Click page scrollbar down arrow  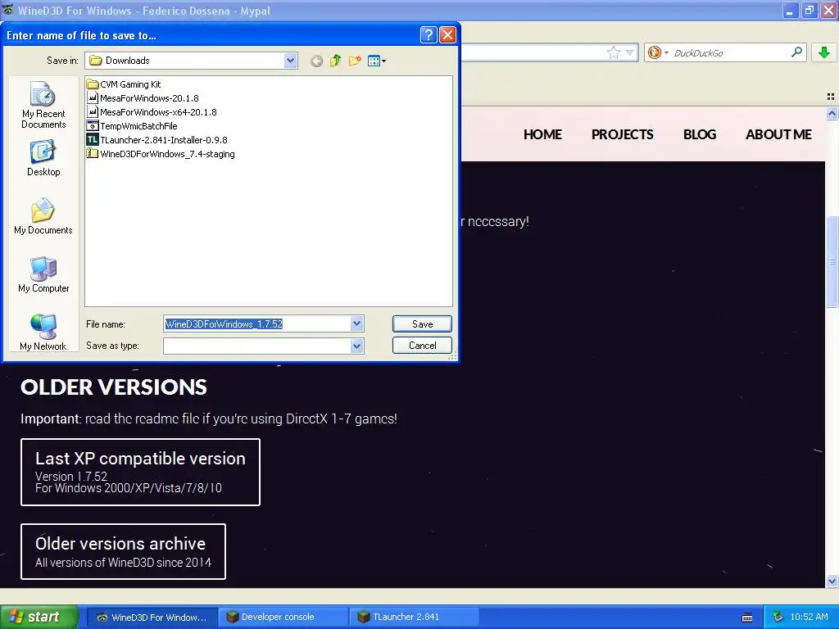click(832, 581)
